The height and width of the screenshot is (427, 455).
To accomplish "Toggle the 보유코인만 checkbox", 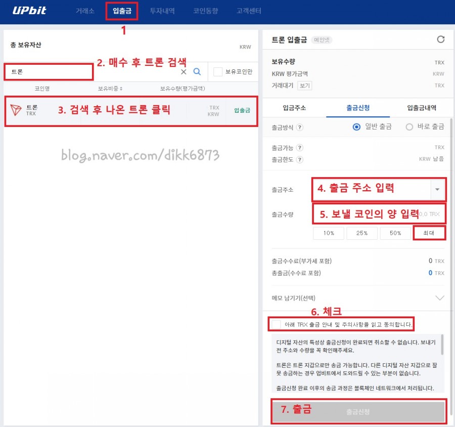I will click(217, 72).
